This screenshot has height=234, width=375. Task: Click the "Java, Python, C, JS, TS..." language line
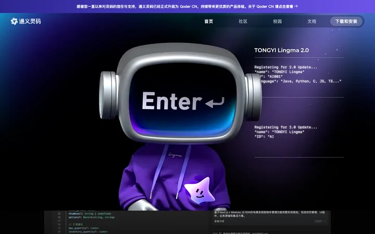point(298,81)
